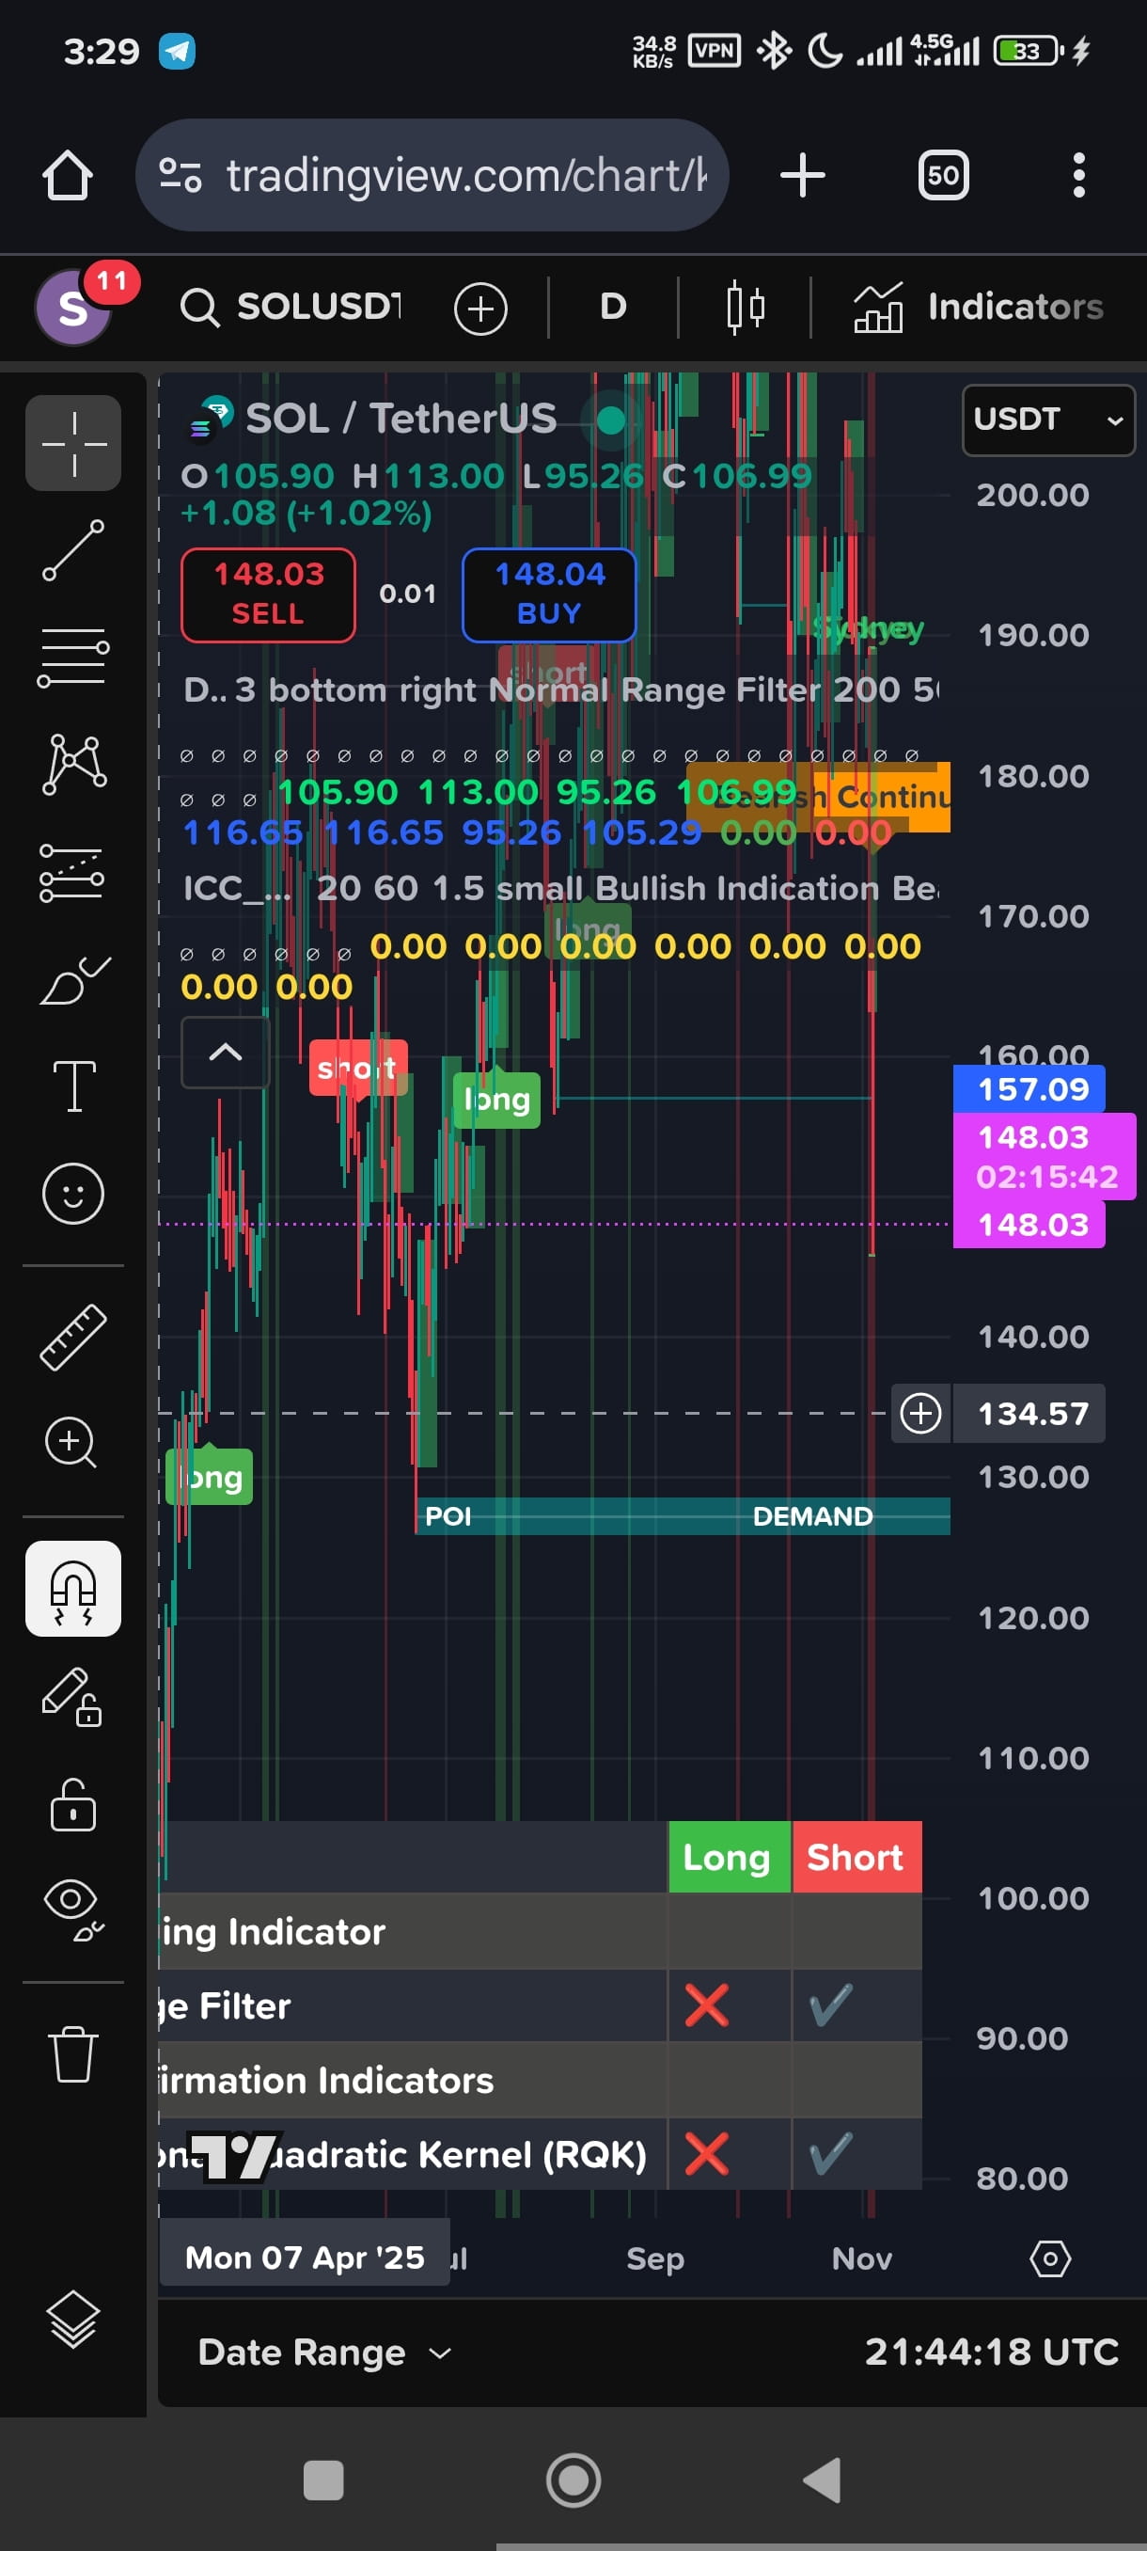Click the green 'long' label near 157
1147x2551 pixels.
coord(496,1100)
